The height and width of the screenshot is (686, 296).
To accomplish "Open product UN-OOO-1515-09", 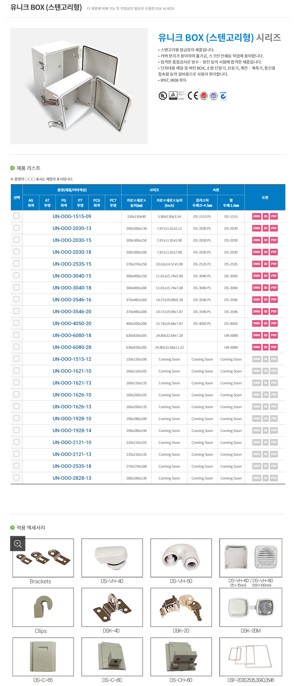I will point(72,217).
